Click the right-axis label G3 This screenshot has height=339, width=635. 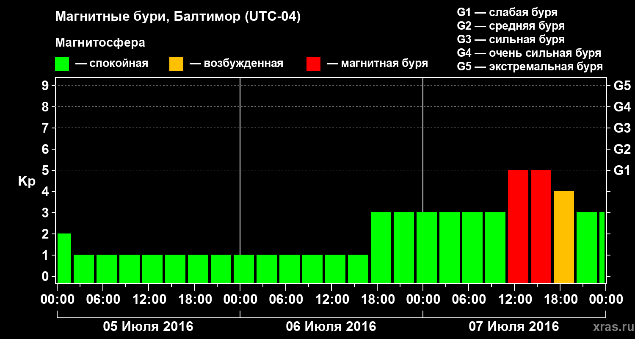click(x=622, y=128)
